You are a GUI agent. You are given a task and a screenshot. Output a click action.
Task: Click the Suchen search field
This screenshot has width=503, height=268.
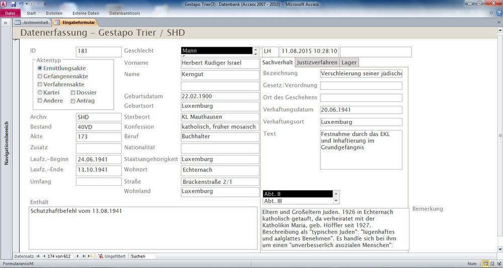pos(142,256)
